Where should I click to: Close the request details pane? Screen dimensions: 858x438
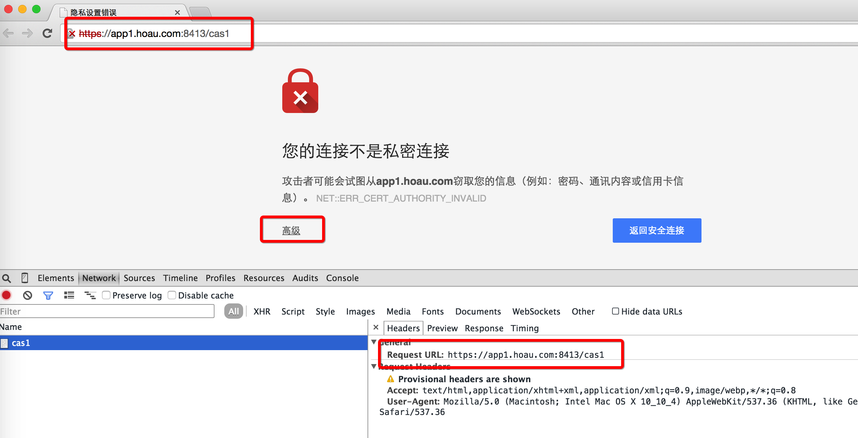pos(376,327)
